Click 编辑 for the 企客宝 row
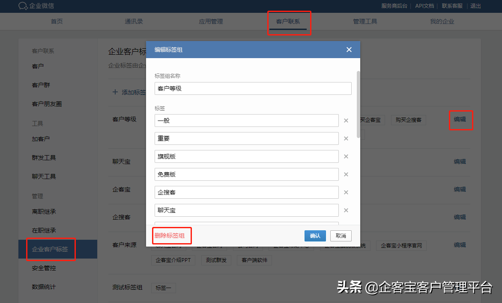 pyautogui.click(x=460, y=189)
